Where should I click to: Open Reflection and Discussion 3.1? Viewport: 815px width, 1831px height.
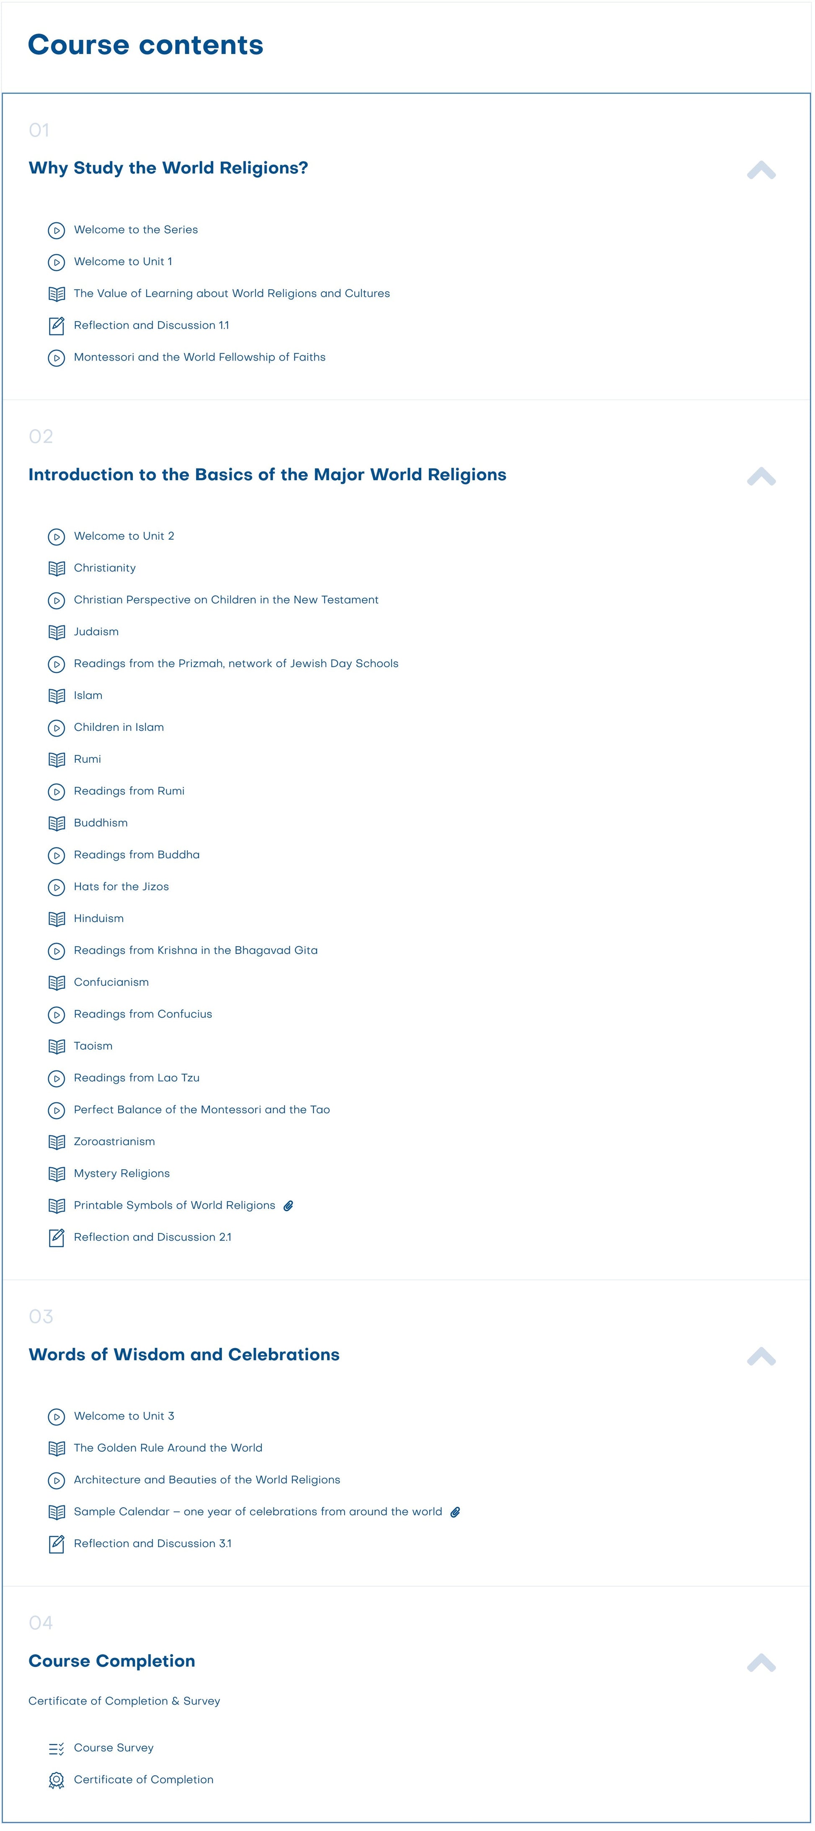[152, 1544]
